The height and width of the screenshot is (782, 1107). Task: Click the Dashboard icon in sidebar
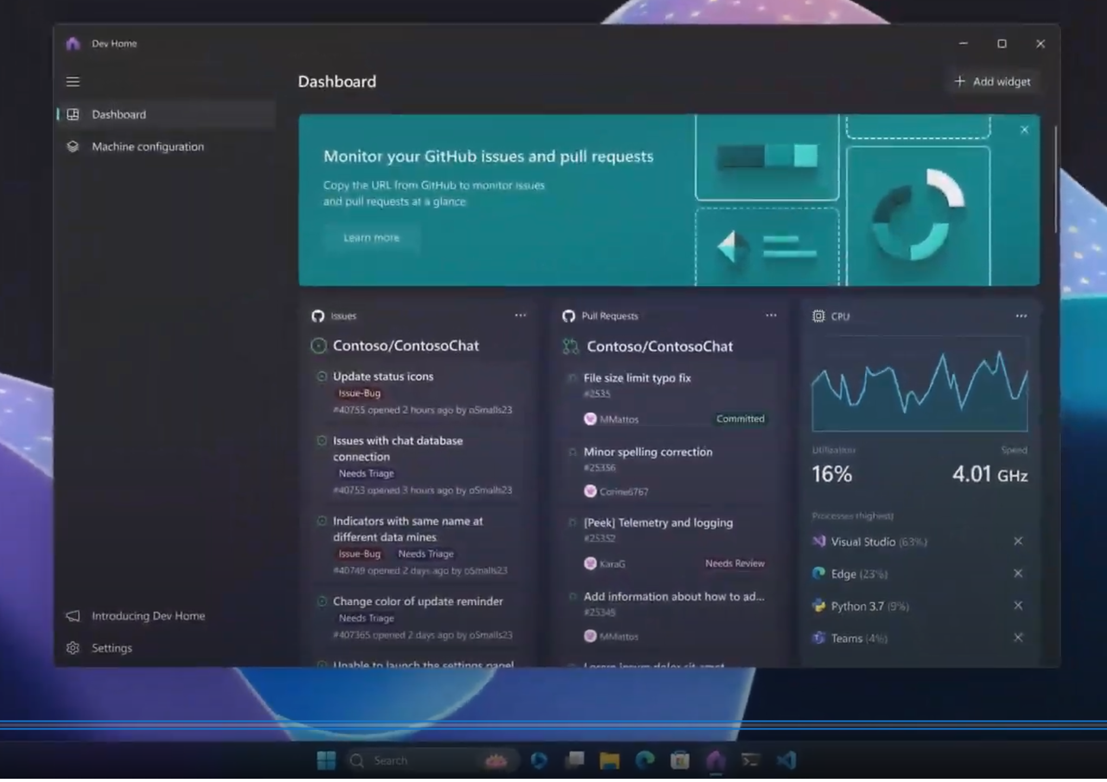point(73,114)
